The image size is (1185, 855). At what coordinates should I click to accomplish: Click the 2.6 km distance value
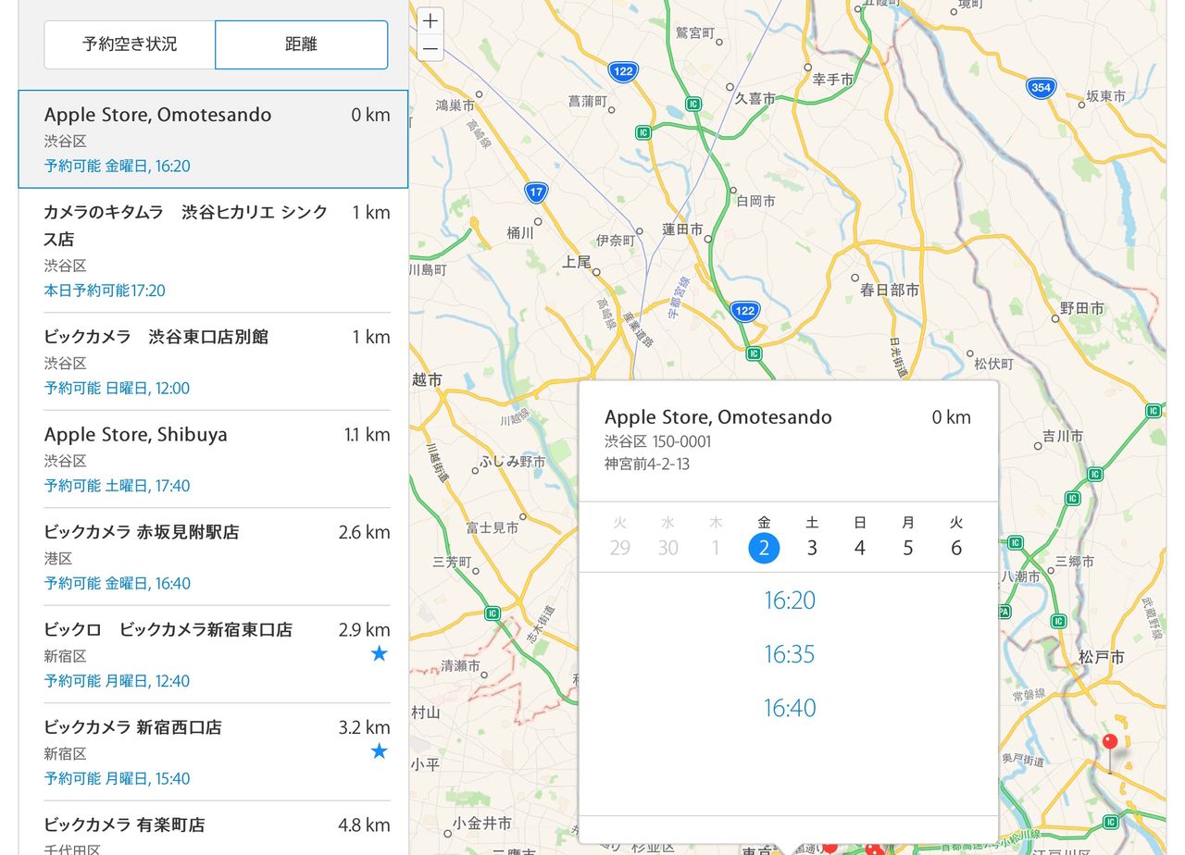click(364, 532)
